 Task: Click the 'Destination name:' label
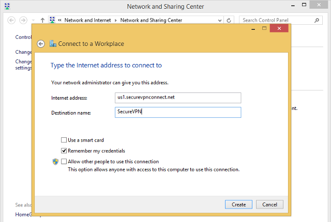coord(71,113)
